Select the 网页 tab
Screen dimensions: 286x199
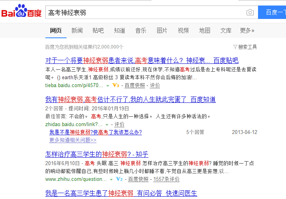56,30
